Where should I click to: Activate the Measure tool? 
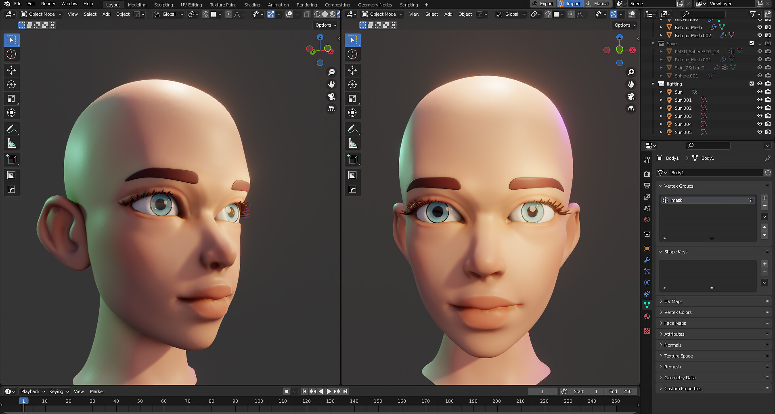(11, 143)
